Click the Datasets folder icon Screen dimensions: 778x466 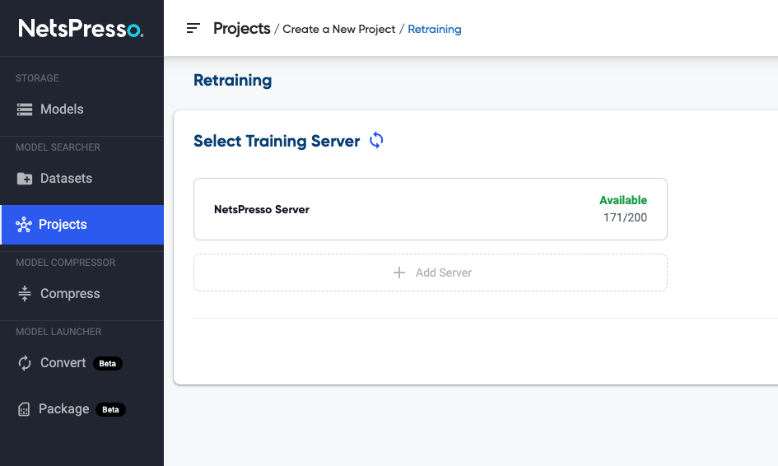coord(25,178)
